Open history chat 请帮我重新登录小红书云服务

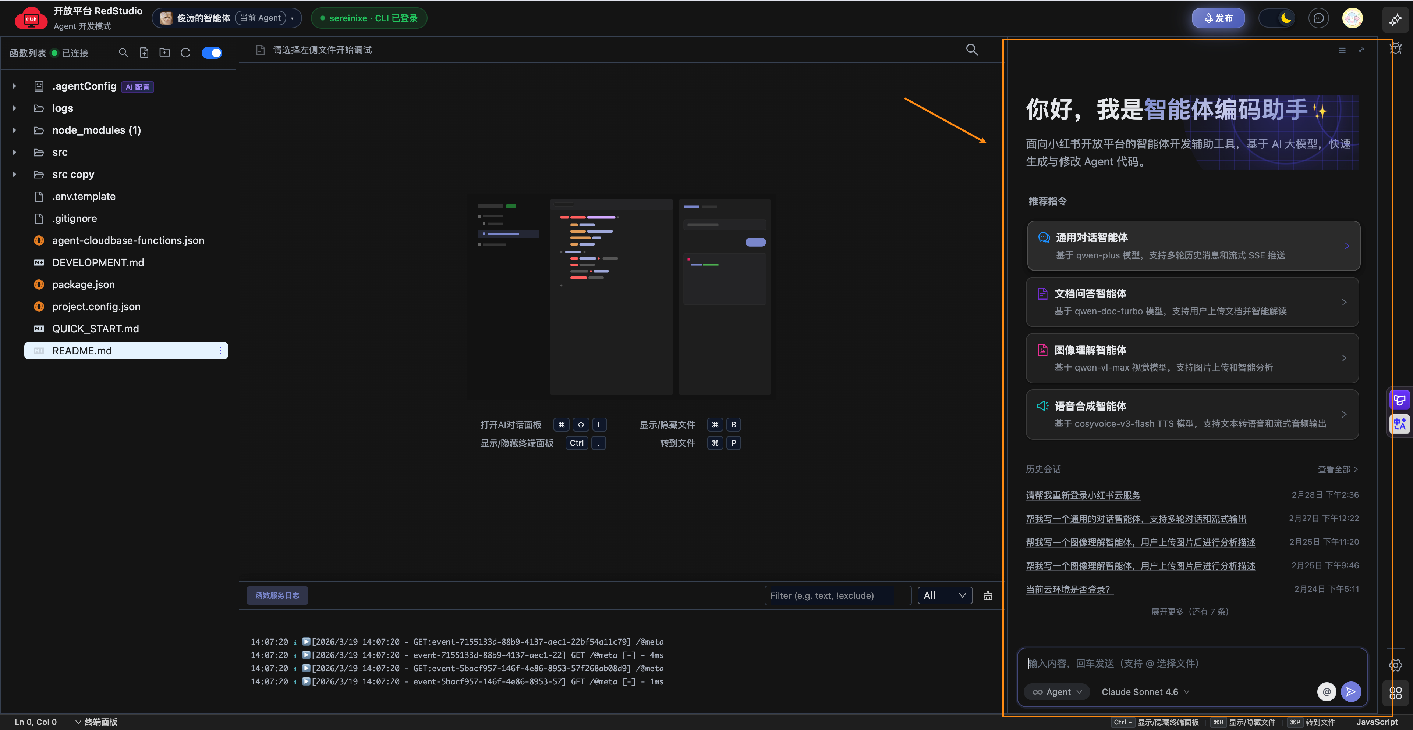[x=1083, y=495]
